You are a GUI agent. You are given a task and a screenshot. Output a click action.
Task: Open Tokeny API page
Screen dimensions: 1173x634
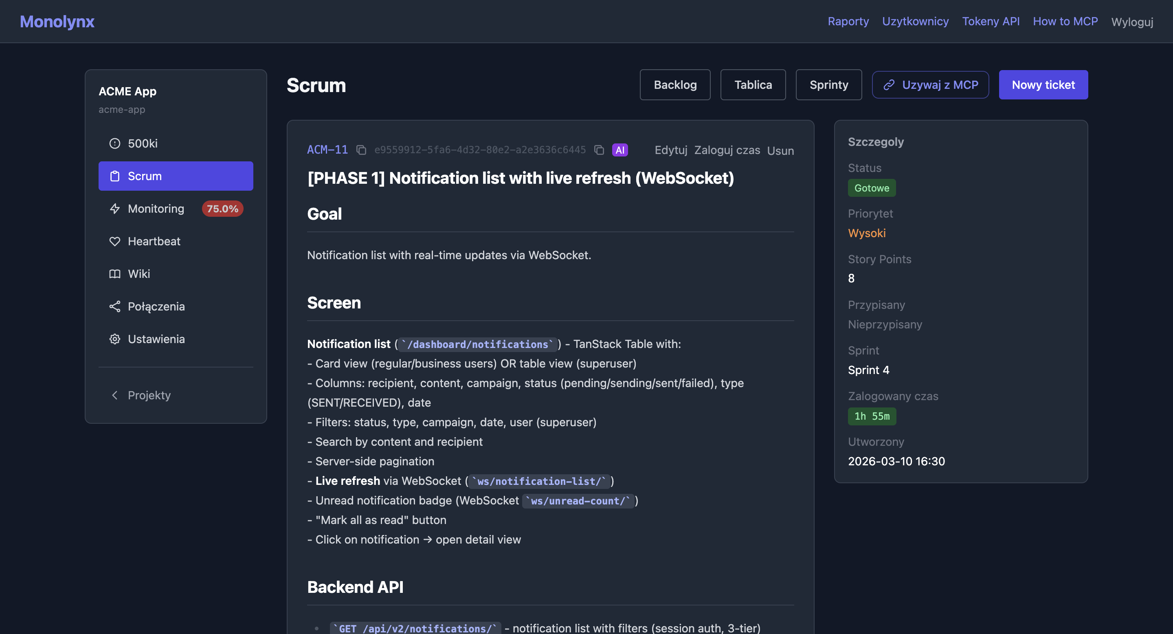click(x=991, y=21)
